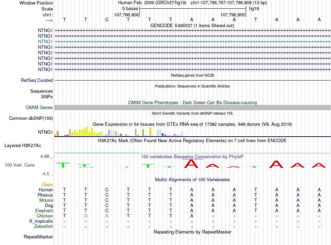The image size is (331, 245).
Task: Click the Rhesus alignment row label
Action: click(45, 195)
